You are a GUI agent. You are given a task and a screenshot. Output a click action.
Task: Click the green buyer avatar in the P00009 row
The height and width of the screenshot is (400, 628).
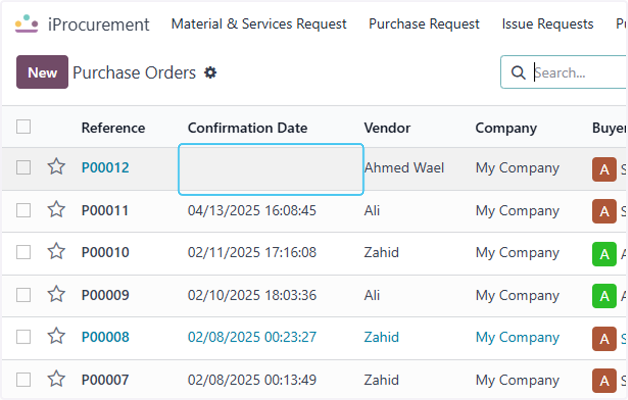click(x=604, y=296)
